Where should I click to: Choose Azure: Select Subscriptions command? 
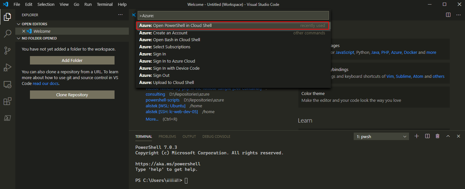tap(233, 47)
